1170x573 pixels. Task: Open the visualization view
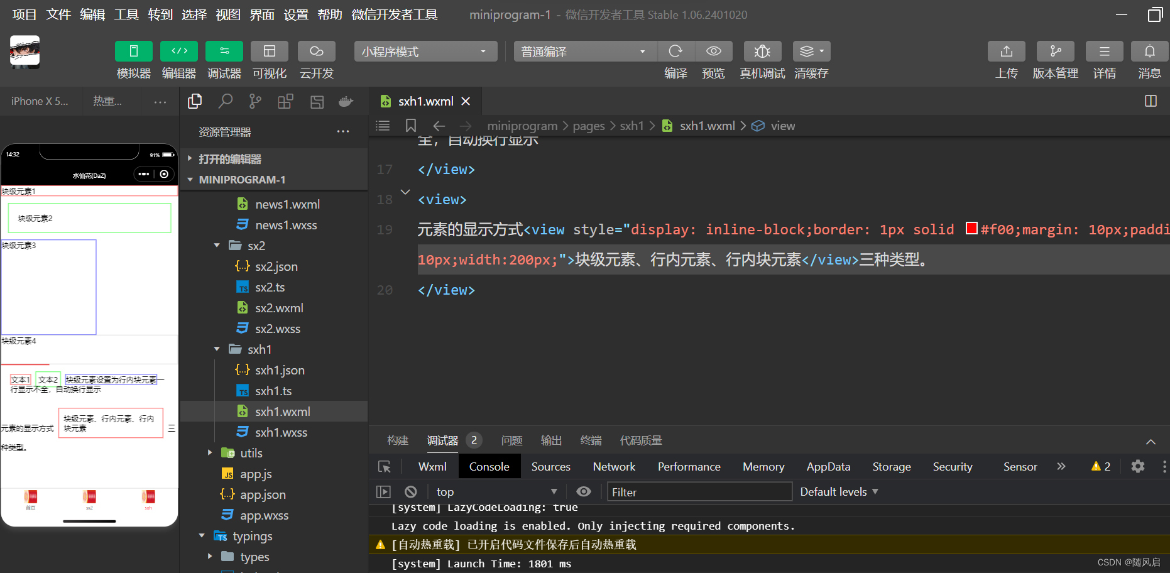point(270,52)
